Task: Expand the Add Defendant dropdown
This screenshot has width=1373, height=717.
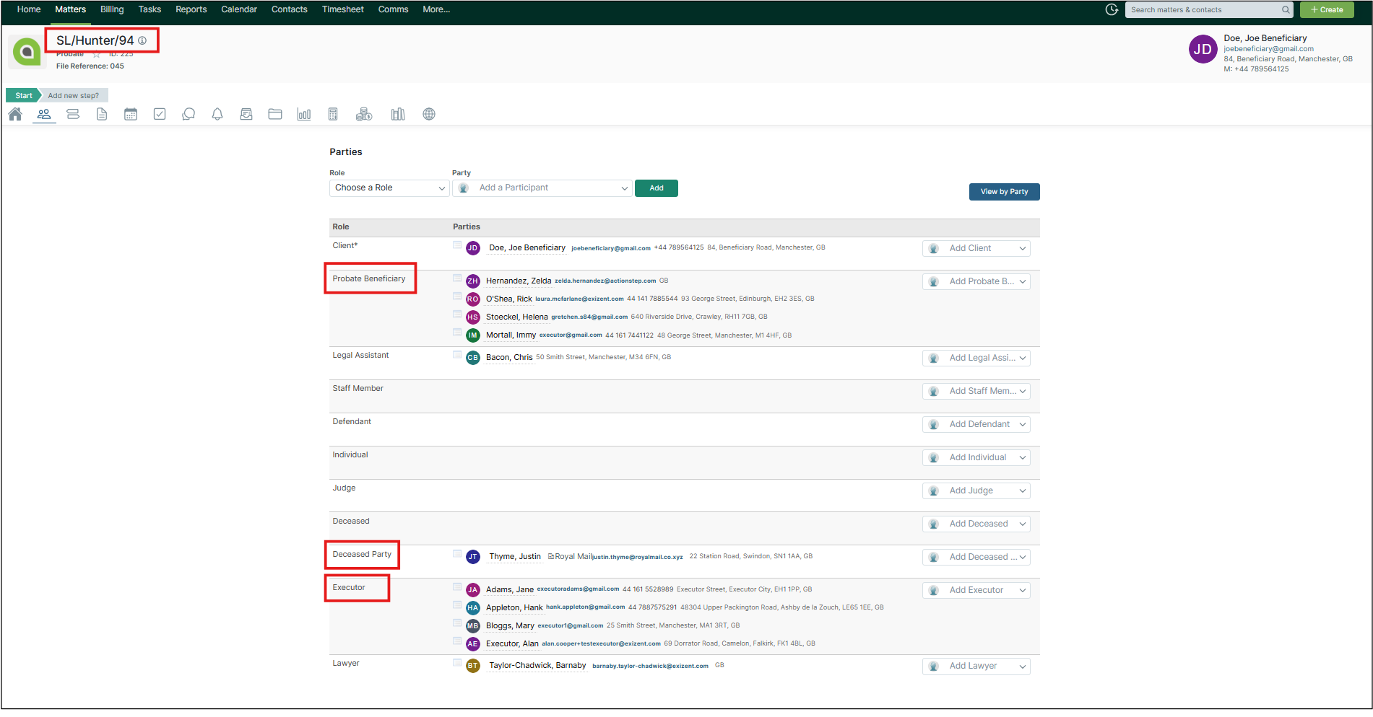Action: pos(976,424)
